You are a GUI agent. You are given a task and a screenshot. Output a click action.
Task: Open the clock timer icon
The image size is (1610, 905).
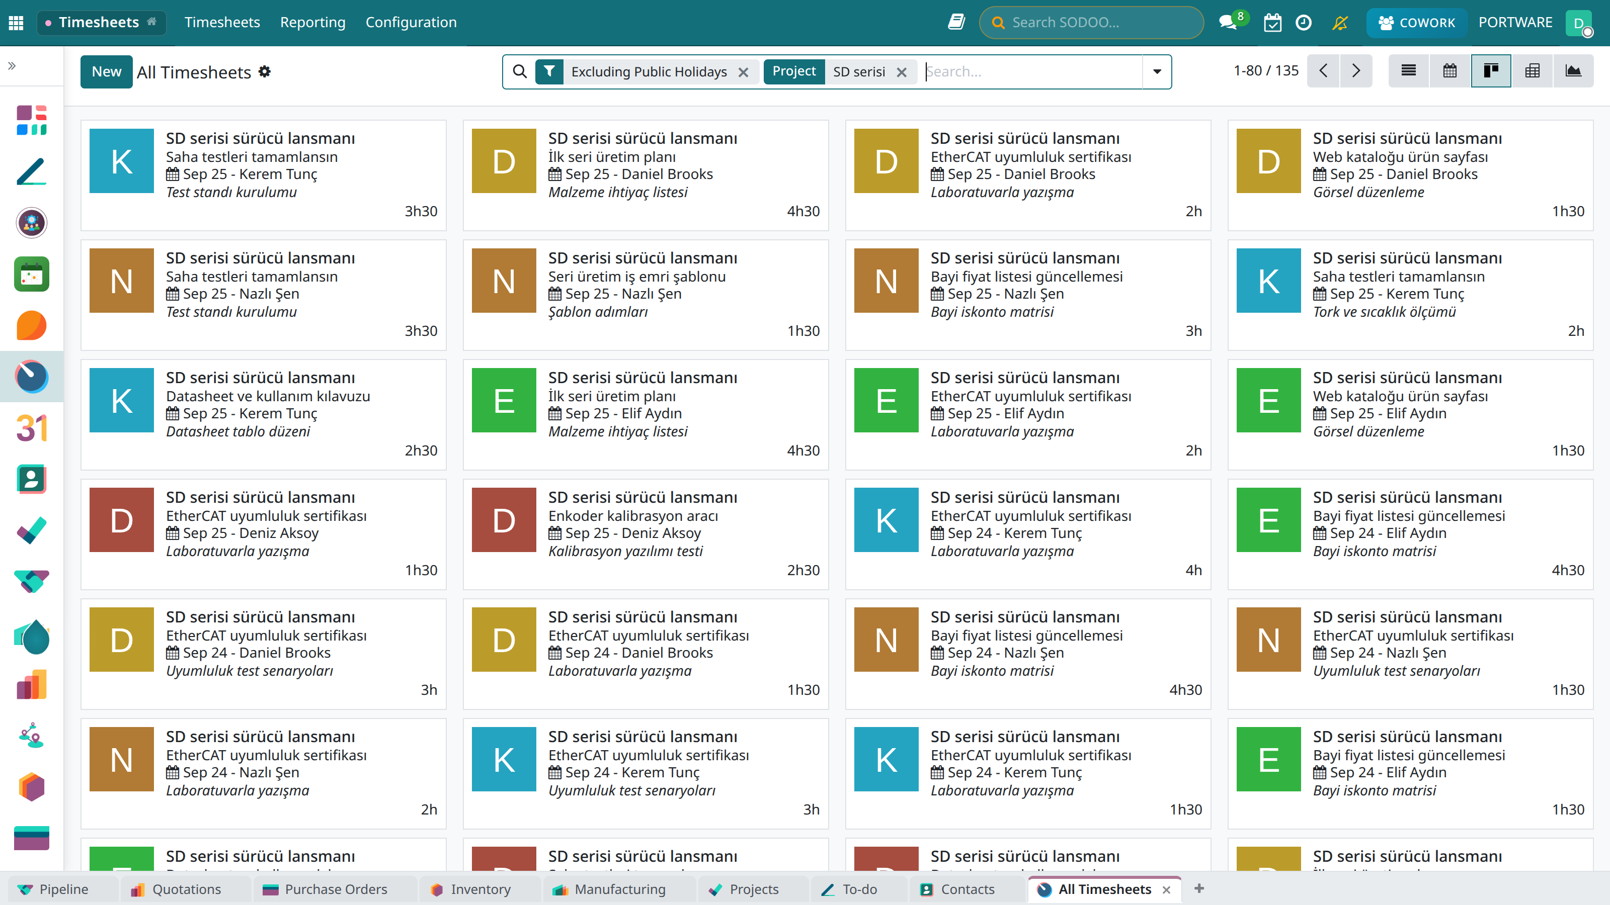click(1303, 23)
